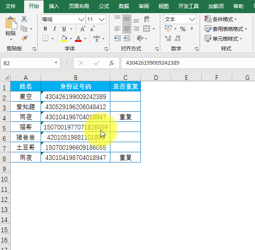255x250 pixels.
Task: Expand font color arrow
Action: pos(85,39)
